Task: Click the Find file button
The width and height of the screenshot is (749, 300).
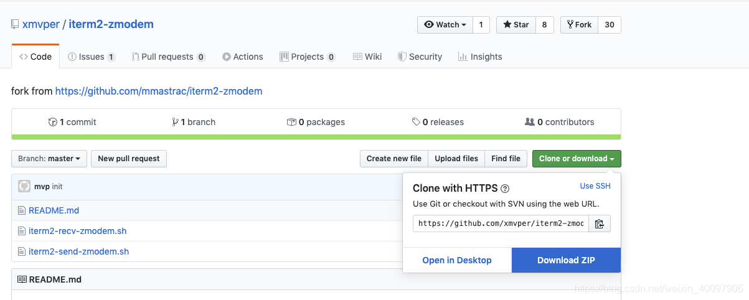Action: pos(506,159)
